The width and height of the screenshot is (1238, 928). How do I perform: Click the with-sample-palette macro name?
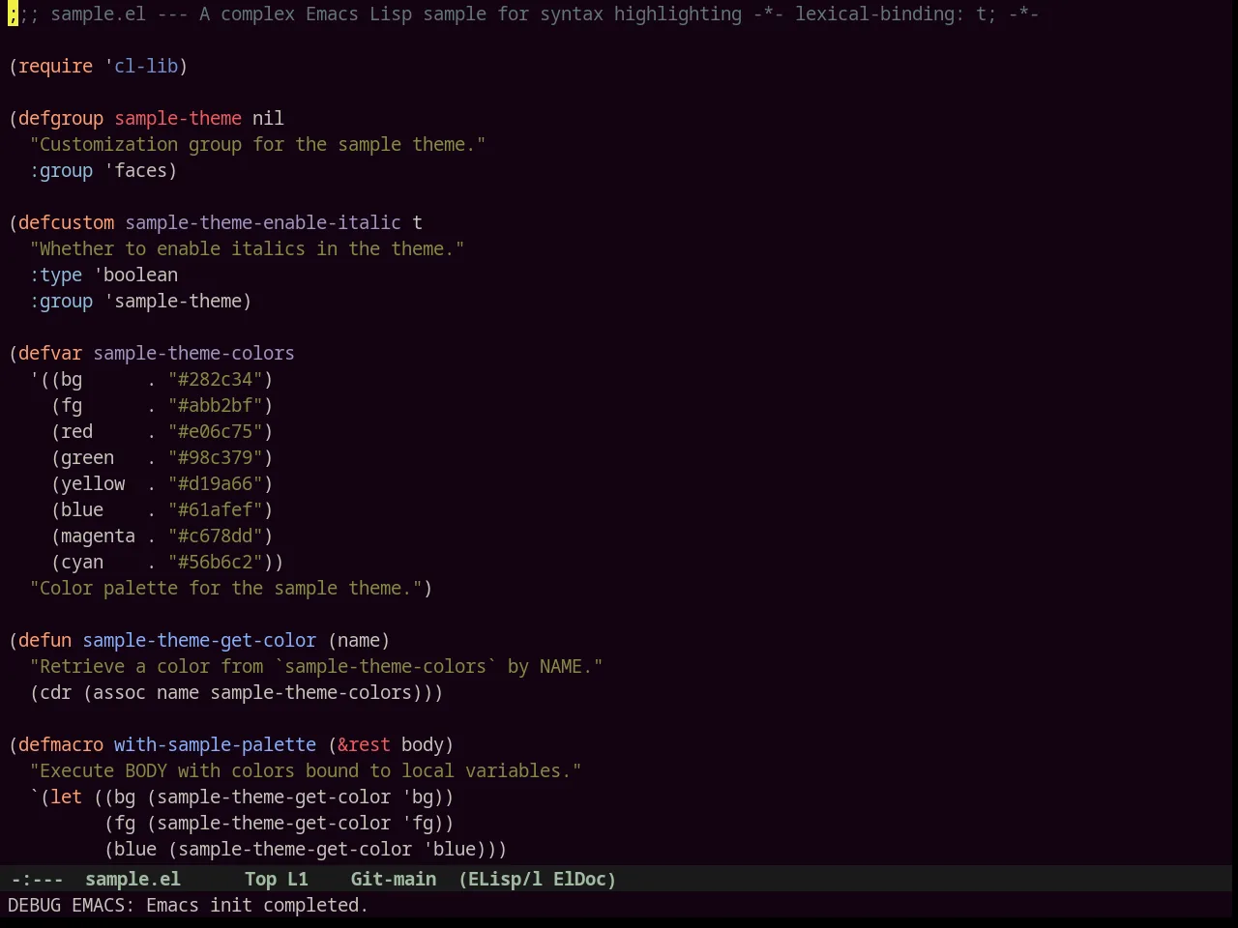[216, 744]
